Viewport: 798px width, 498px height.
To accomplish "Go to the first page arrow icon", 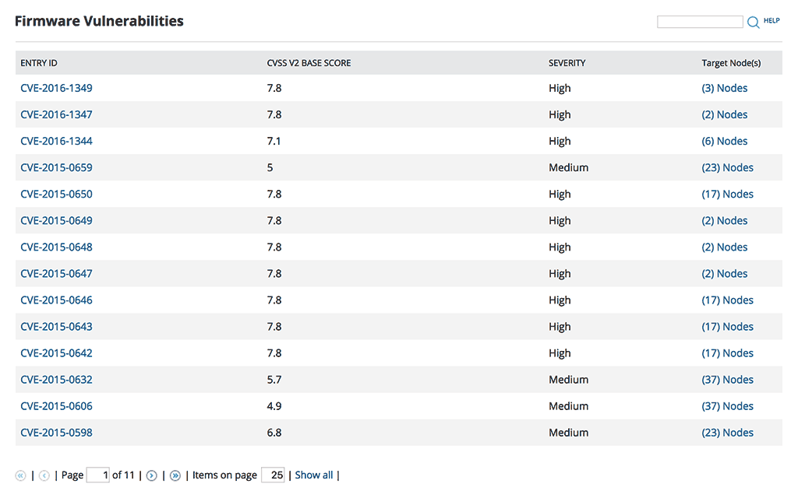I will [x=20, y=475].
